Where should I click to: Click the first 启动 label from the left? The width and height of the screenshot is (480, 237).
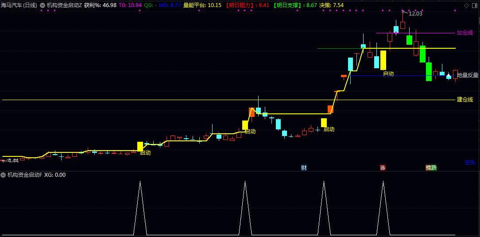tap(145, 153)
